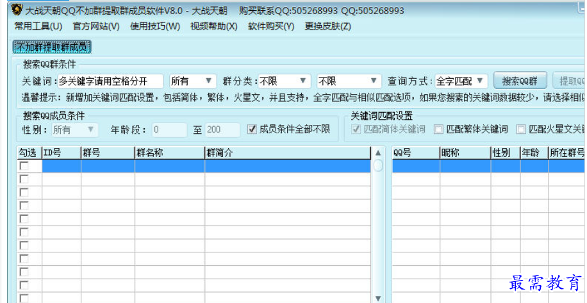Click the group table scrollbar down arrow
Screen dimensions: 587x303
click(x=378, y=298)
